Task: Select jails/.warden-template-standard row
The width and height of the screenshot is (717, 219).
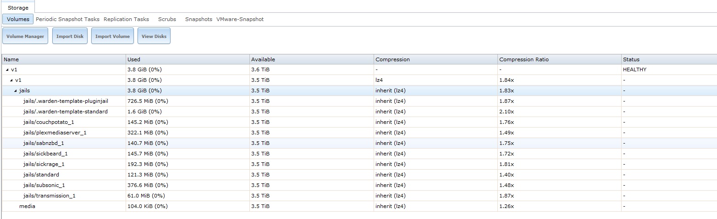Action: pyautogui.click(x=359, y=112)
